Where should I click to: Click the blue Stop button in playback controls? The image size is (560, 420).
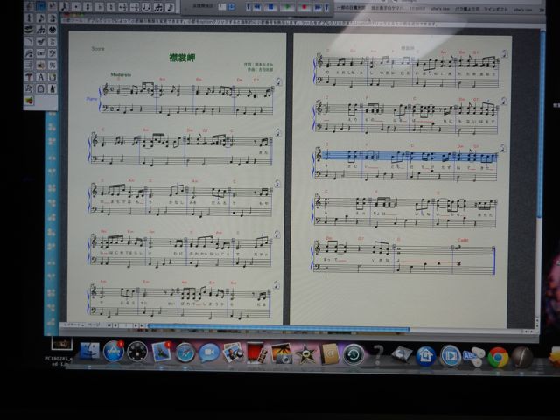(270, 6)
